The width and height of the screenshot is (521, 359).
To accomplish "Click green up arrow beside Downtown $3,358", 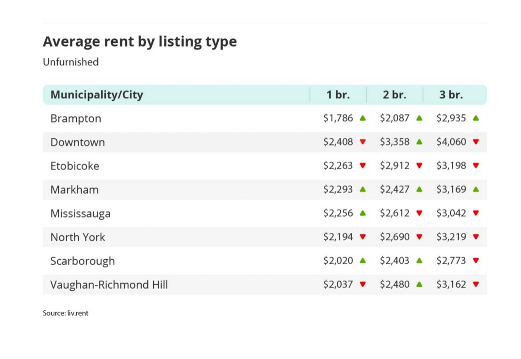I will point(419,142).
